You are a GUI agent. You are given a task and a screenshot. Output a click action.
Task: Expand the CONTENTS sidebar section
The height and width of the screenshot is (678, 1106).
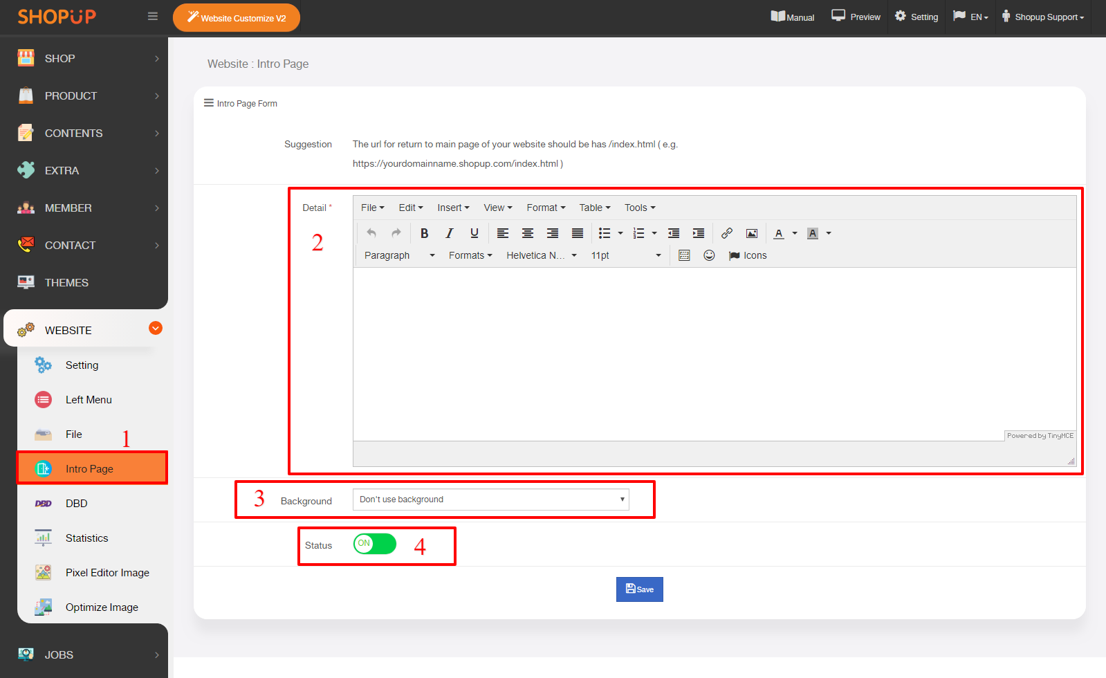pyautogui.click(x=84, y=134)
